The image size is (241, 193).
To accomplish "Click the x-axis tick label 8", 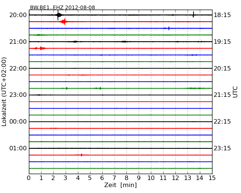I will [x=126, y=178].
